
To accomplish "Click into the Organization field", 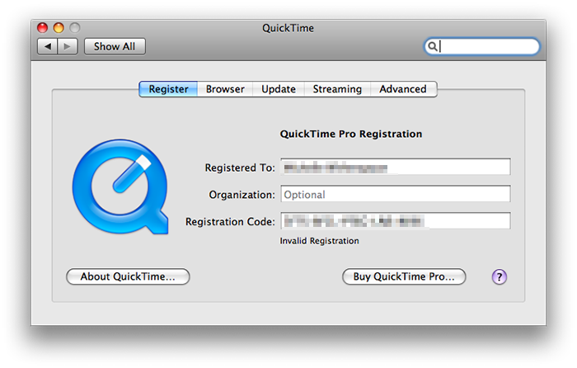I will (395, 195).
